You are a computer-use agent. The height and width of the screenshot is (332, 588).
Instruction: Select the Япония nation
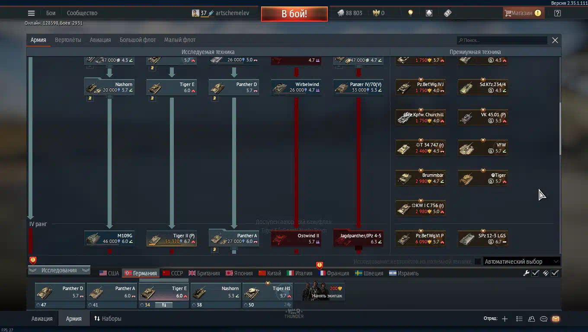tap(239, 273)
